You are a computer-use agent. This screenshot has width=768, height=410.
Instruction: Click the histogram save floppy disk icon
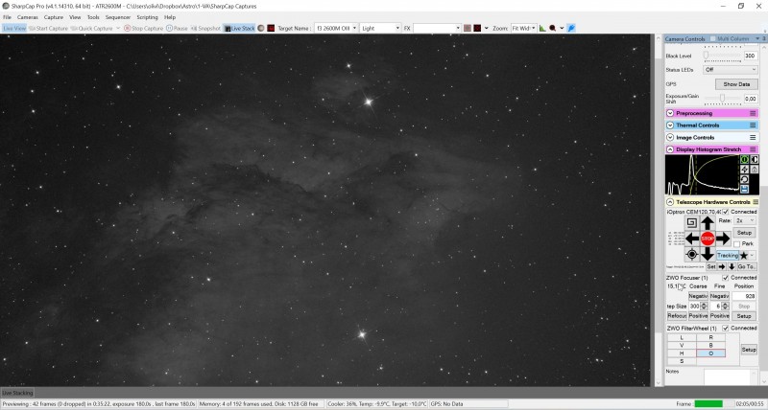pos(745,189)
